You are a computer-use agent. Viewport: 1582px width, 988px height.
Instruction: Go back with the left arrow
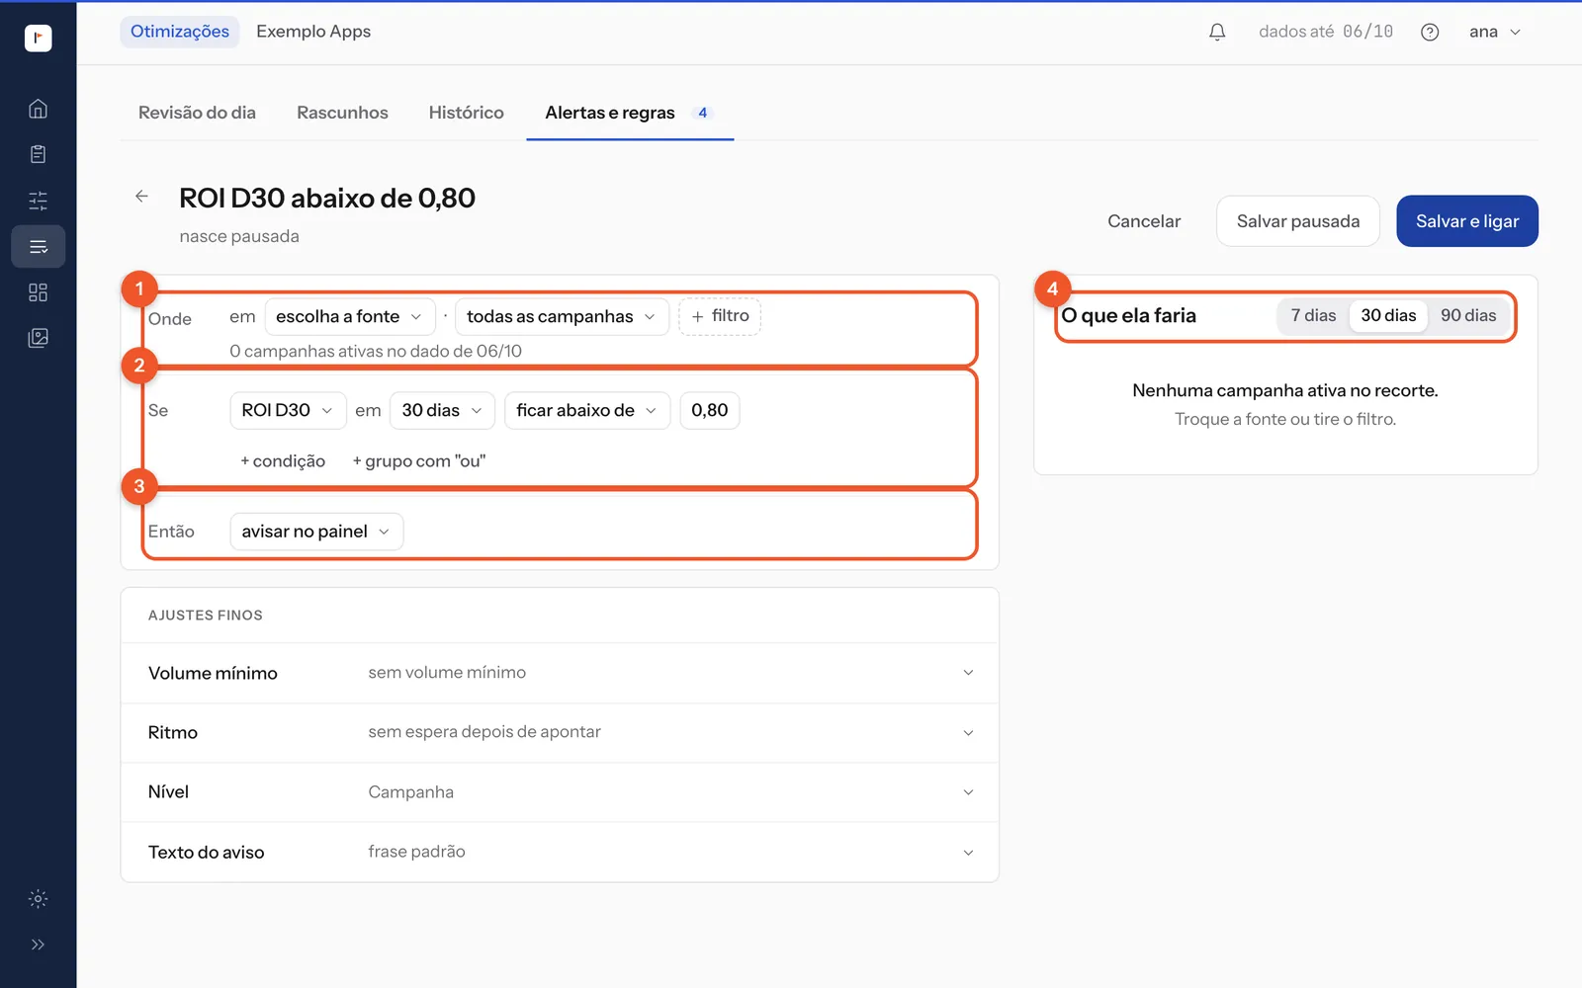pos(141,196)
